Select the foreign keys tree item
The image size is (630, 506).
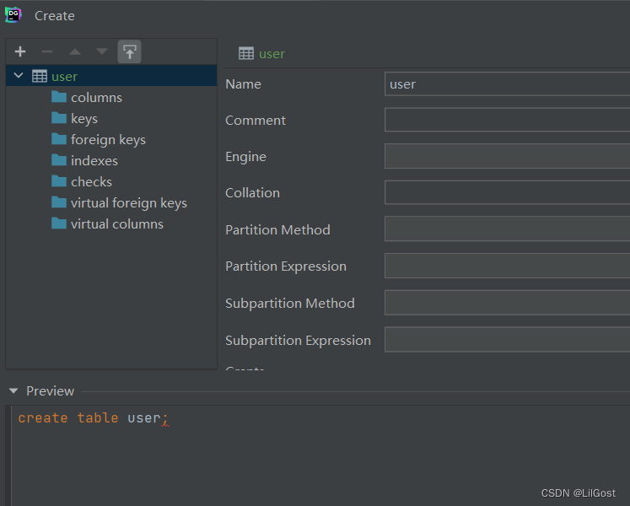coord(108,140)
